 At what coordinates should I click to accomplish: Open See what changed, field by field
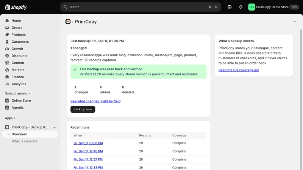(95, 101)
